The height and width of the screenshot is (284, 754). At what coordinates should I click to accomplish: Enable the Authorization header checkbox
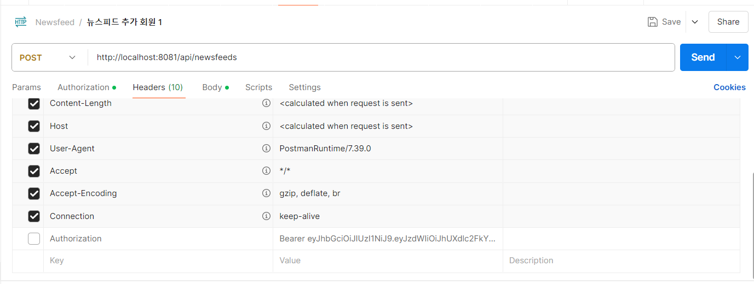34,239
